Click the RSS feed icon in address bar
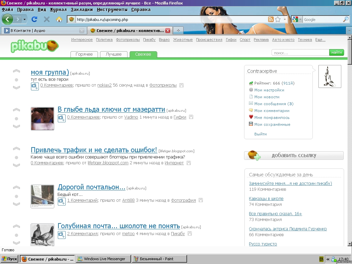The image size is (352, 264). click(x=271, y=20)
